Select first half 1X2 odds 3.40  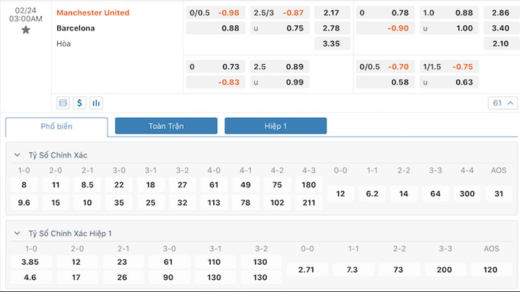click(x=501, y=28)
